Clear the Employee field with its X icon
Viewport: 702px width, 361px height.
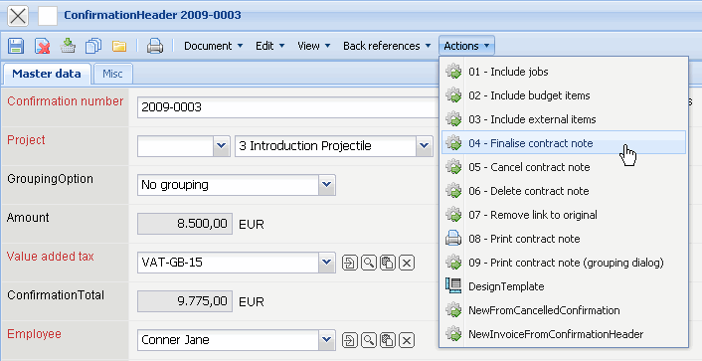click(407, 340)
